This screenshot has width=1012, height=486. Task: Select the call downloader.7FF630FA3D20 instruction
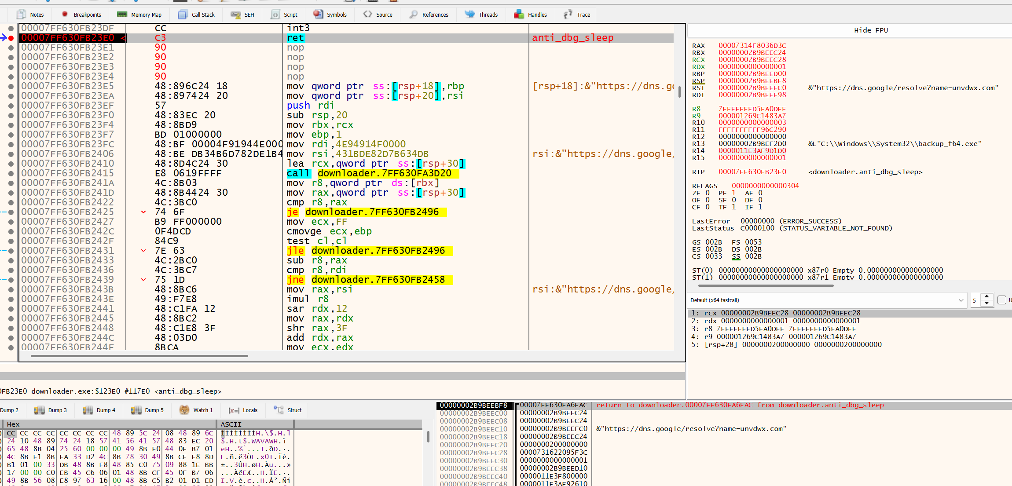coord(372,173)
